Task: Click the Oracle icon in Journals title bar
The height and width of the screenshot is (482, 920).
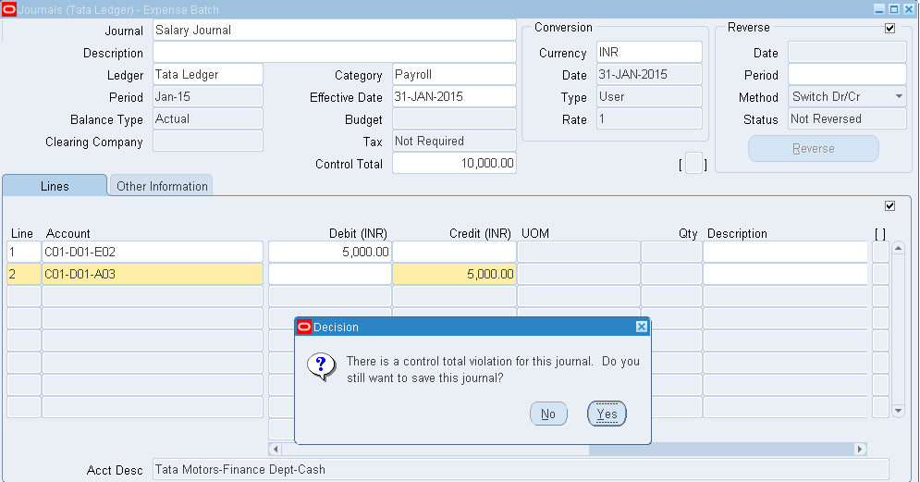Action: click(9, 8)
